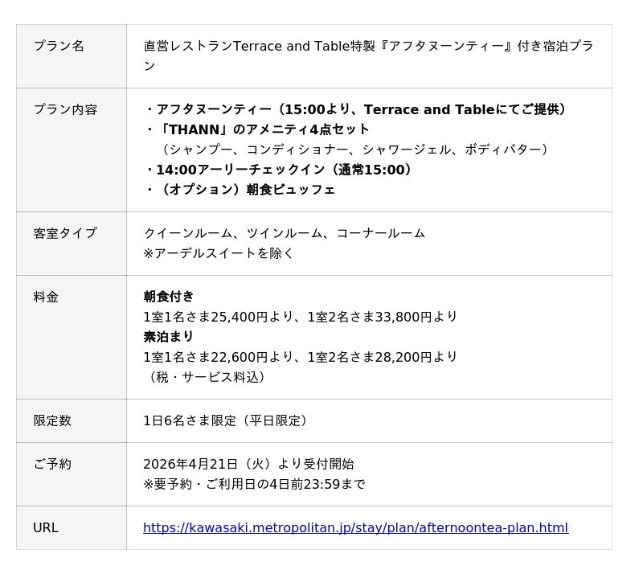Click the プラン名 row header cell
The width and height of the screenshot is (643, 574).
59,47
